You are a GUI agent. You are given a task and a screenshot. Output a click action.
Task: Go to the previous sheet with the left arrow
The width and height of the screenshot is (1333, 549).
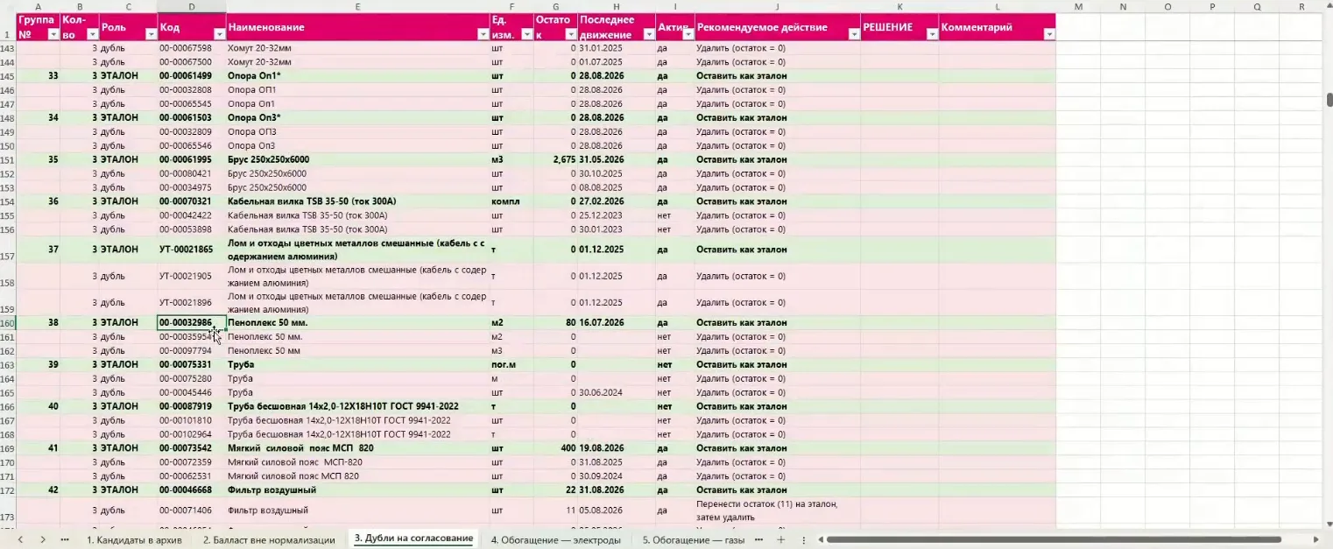pyautogui.click(x=21, y=539)
